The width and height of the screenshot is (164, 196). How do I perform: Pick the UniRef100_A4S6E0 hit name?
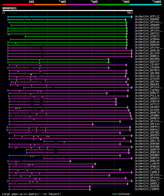pyautogui.click(x=147, y=107)
